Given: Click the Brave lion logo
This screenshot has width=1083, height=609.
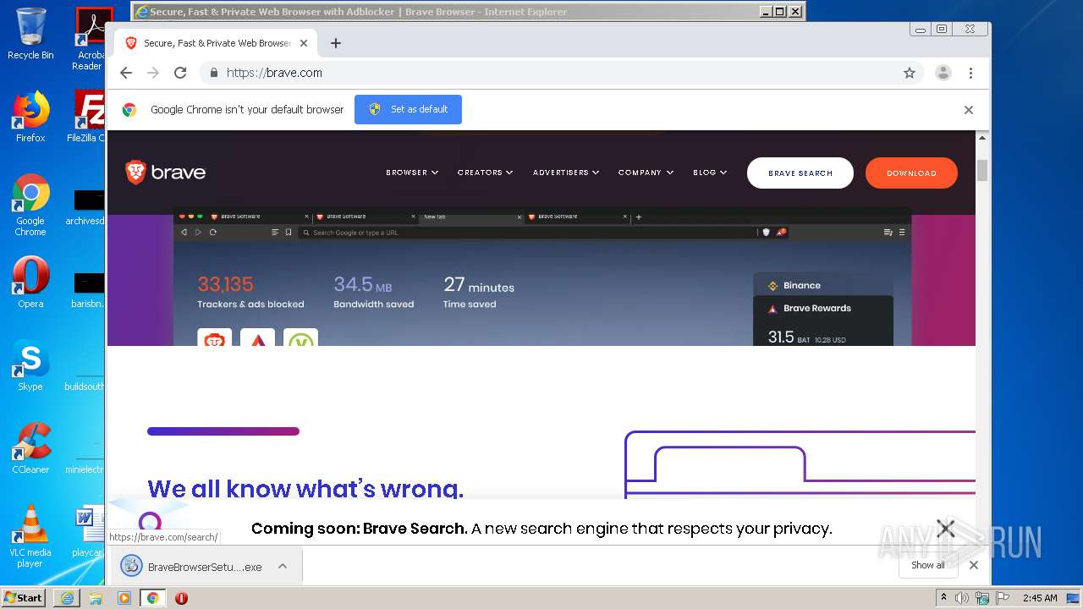Looking at the screenshot, I should coord(166,173).
